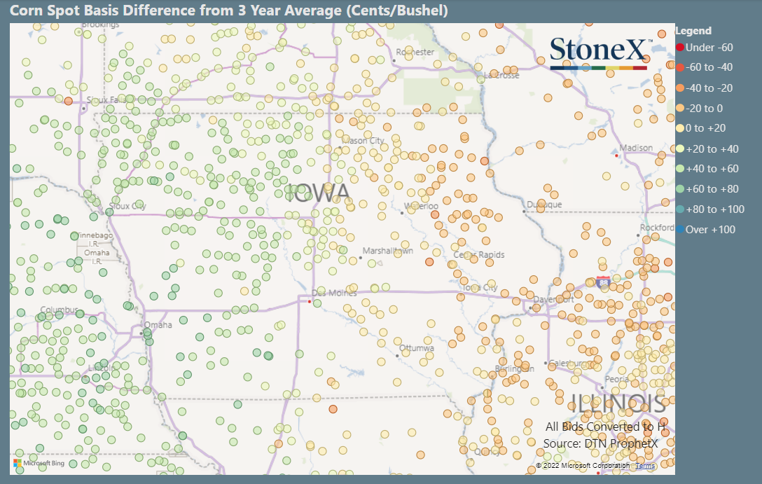Click the Waterloo city label
The image size is (762, 484).
click(x=422, y=206)
